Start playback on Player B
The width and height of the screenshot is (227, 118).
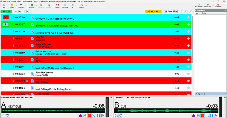[x=216, y=115]
